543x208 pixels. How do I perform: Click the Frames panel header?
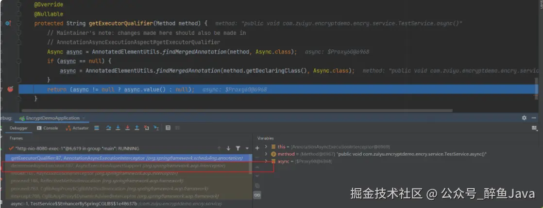[17, 138]
